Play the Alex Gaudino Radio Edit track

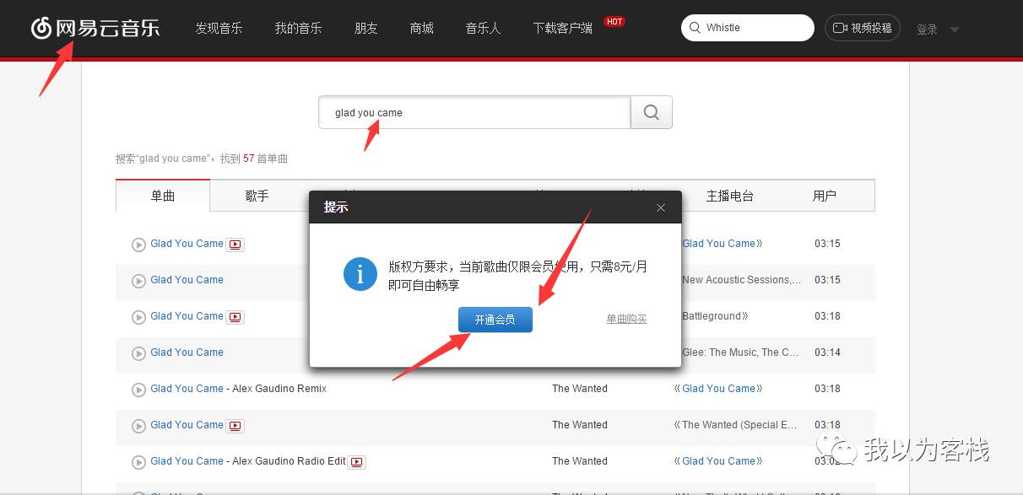[138, 462]
